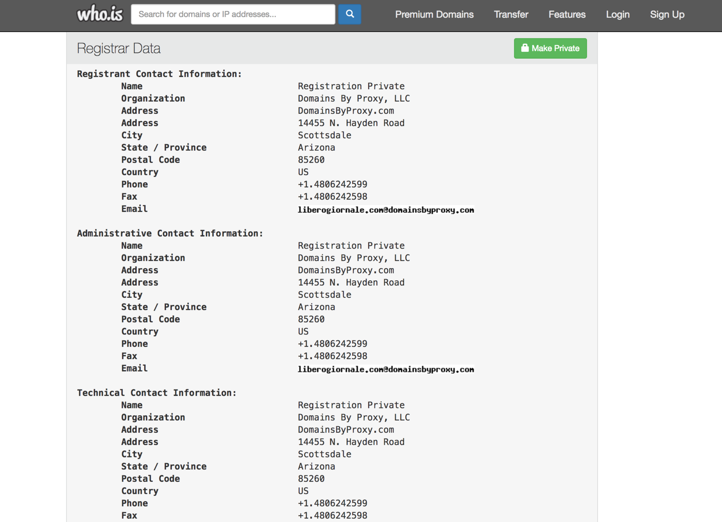Screen dimensions: 722x522
Task: Select Administrative phone +1.4806242599
Action: pos(332,344)
